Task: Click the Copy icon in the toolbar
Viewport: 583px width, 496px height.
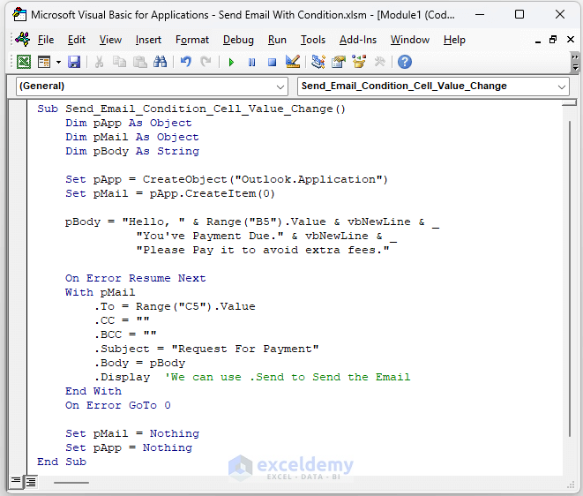Action: tap(119, 62)
